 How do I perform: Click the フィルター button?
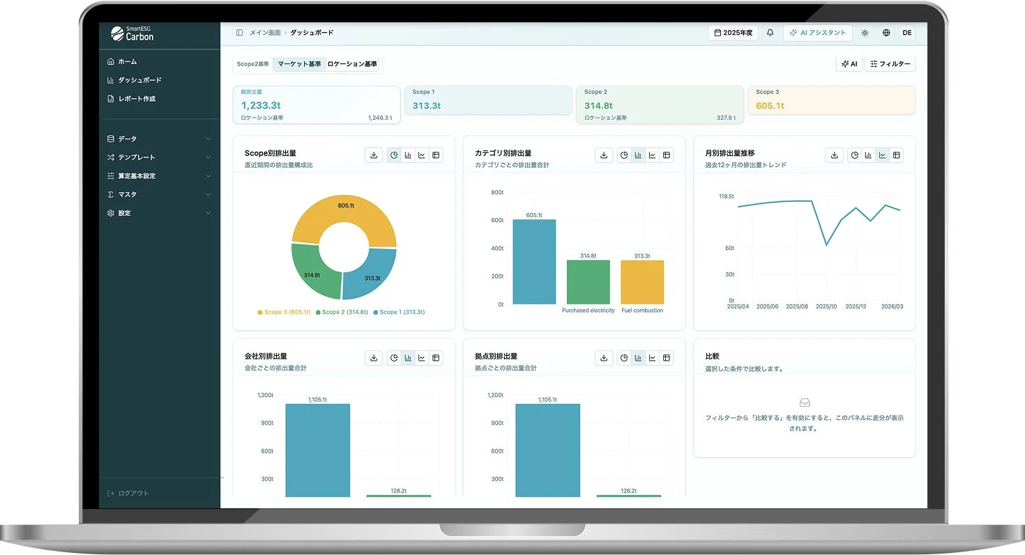[890, 64]
